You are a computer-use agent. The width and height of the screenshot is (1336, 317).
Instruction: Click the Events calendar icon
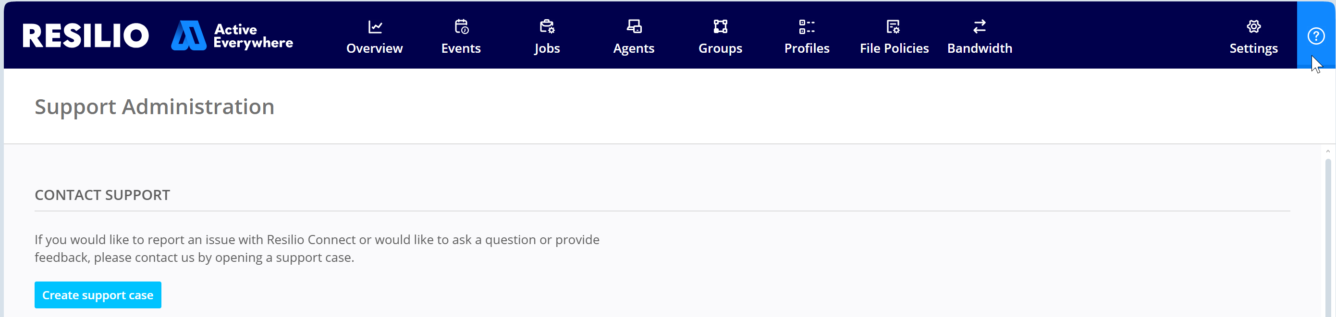461,26
